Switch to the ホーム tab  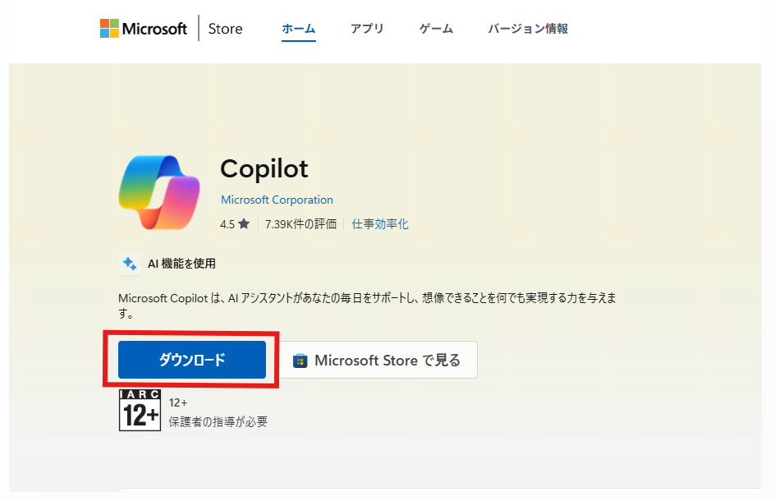[x=298, y=29]
